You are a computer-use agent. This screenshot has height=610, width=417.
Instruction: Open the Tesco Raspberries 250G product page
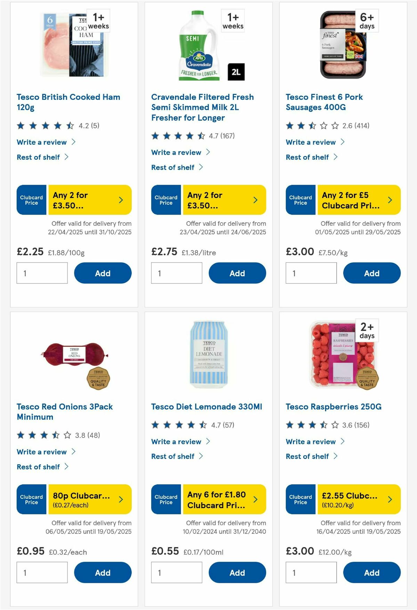coord(333,406)
